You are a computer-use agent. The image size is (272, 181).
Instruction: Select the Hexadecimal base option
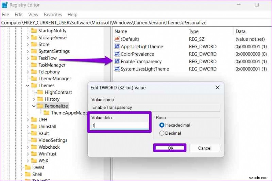click(x=162, y=125)
